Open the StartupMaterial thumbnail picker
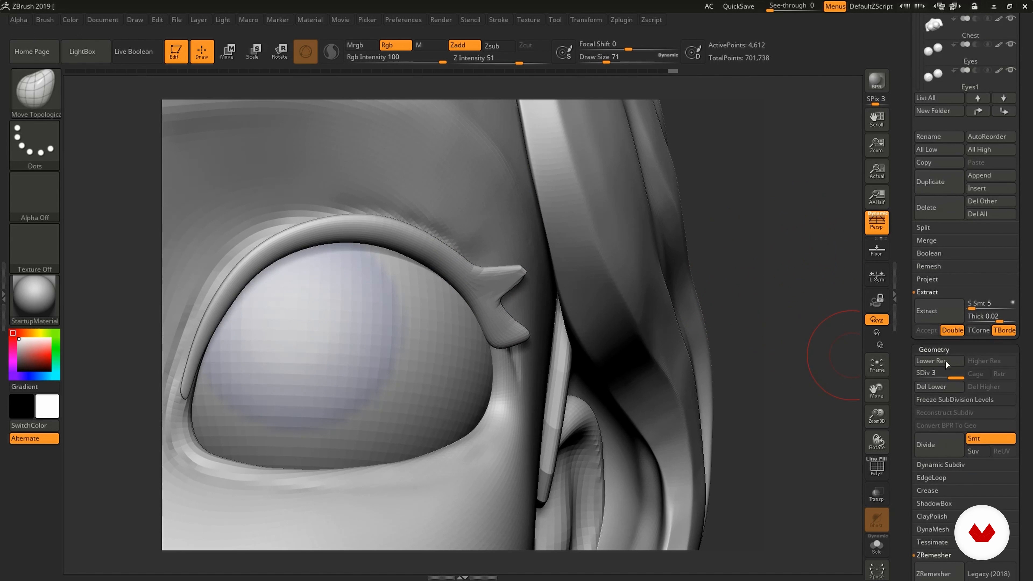This screenshot has height=581, width=1033. 34,297
